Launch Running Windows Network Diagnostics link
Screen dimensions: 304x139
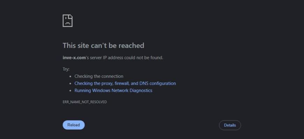coord(113,91)
